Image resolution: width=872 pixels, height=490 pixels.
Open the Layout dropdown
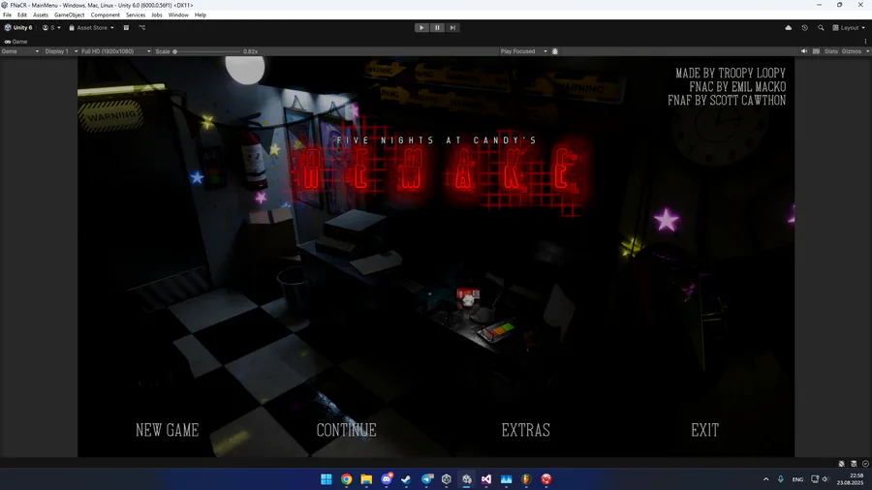(x=849, y=28)
